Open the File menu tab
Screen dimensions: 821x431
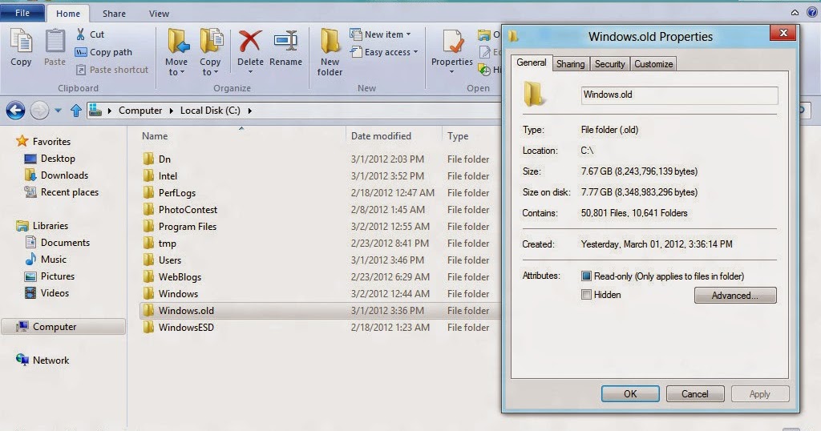pyautogui.click(x=22, y=13)
